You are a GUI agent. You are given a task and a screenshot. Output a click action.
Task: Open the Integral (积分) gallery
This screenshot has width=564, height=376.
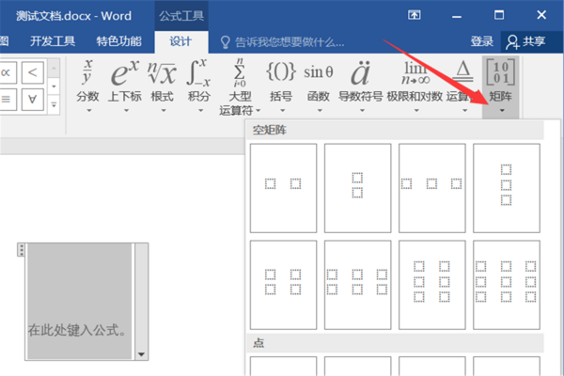click(x=198, y=85)
